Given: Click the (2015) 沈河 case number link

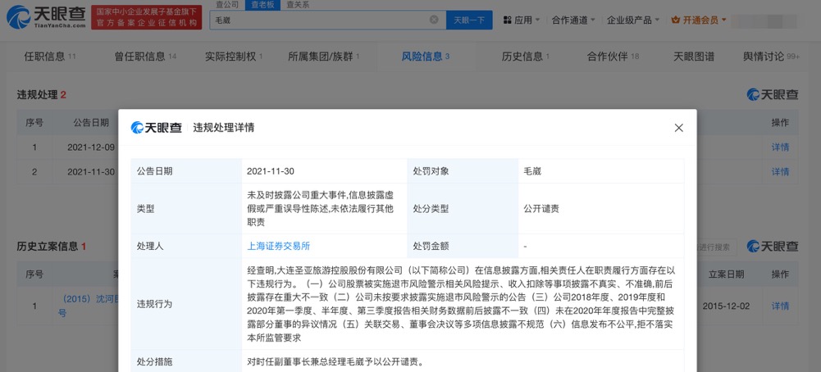Looking at the screenshot, I should click(89, 306).
